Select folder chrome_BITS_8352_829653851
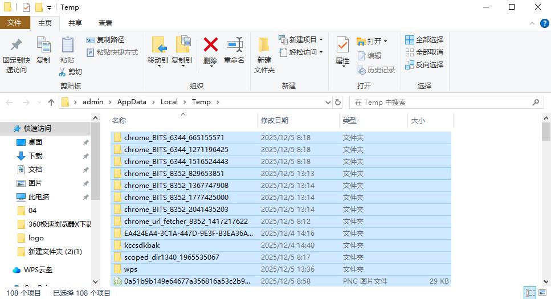 [x=281, y=174]
